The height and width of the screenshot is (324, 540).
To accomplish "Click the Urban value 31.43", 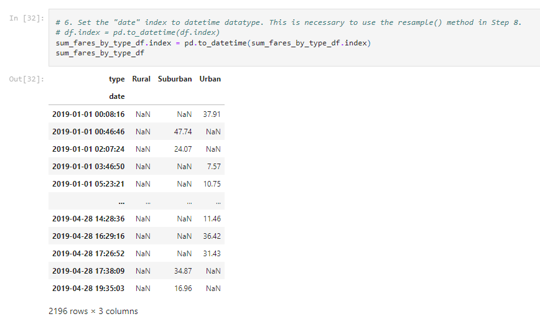I will 212,253.
